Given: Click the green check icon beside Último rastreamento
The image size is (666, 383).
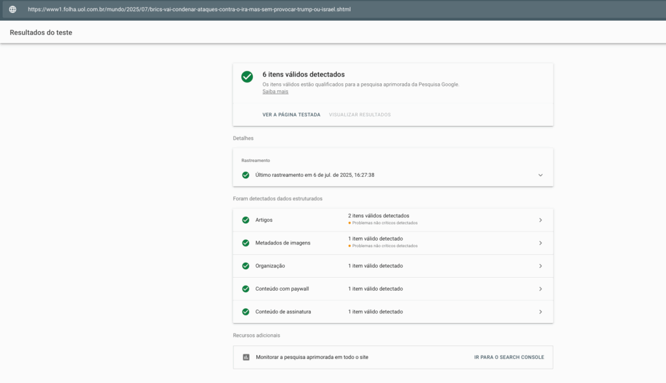Looking at the screenshot, I should [x=246, y=175].
